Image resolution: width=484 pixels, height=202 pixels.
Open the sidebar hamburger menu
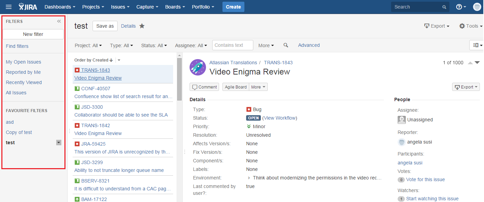pos(9,6)
